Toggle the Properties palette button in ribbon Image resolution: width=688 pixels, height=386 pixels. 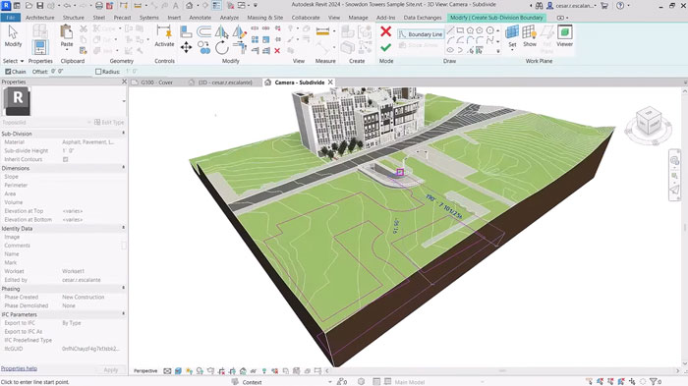40,47
